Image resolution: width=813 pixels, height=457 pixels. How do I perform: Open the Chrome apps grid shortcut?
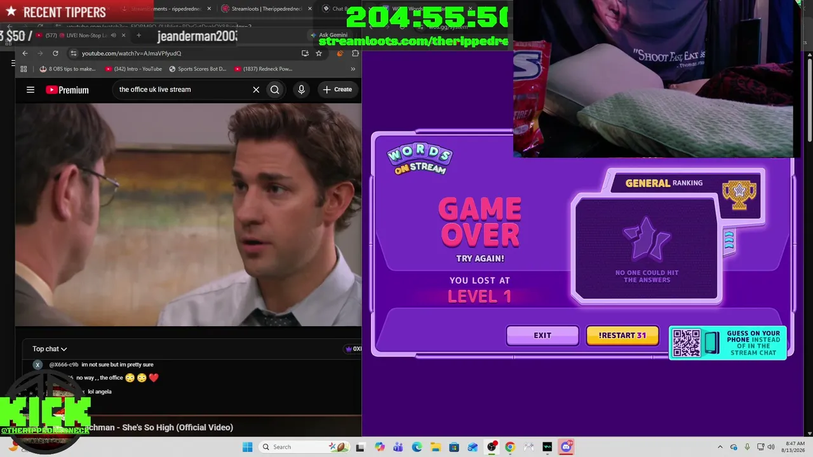pyautogui.click(x=24, y=69)
